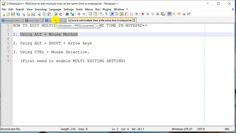
Task: Click the Copy toolbar icon
Action: [44, 14]
